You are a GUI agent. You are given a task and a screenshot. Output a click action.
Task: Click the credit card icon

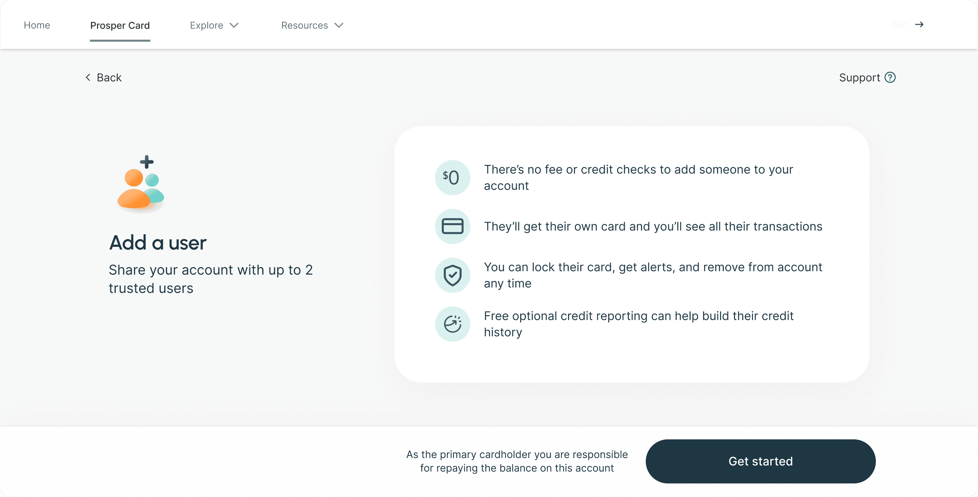[x=452, y=226]
